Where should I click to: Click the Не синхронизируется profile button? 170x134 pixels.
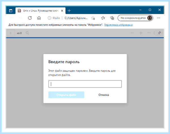(135, 18)
